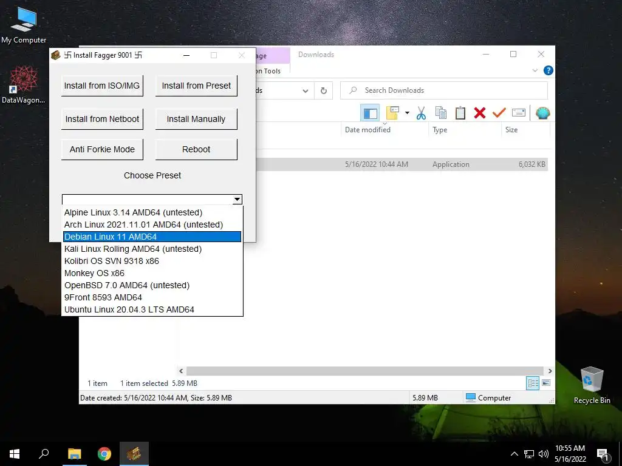Choose Debian Linux 11 AMD64 preset
This screenshot has width=622, height=466.
(152, 237)
